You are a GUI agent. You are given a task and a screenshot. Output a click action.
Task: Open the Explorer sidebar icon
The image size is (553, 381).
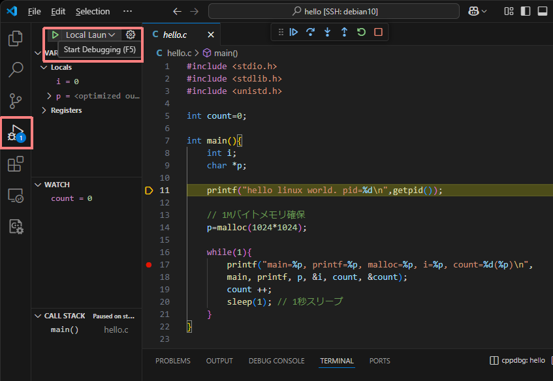coord(14,39)
